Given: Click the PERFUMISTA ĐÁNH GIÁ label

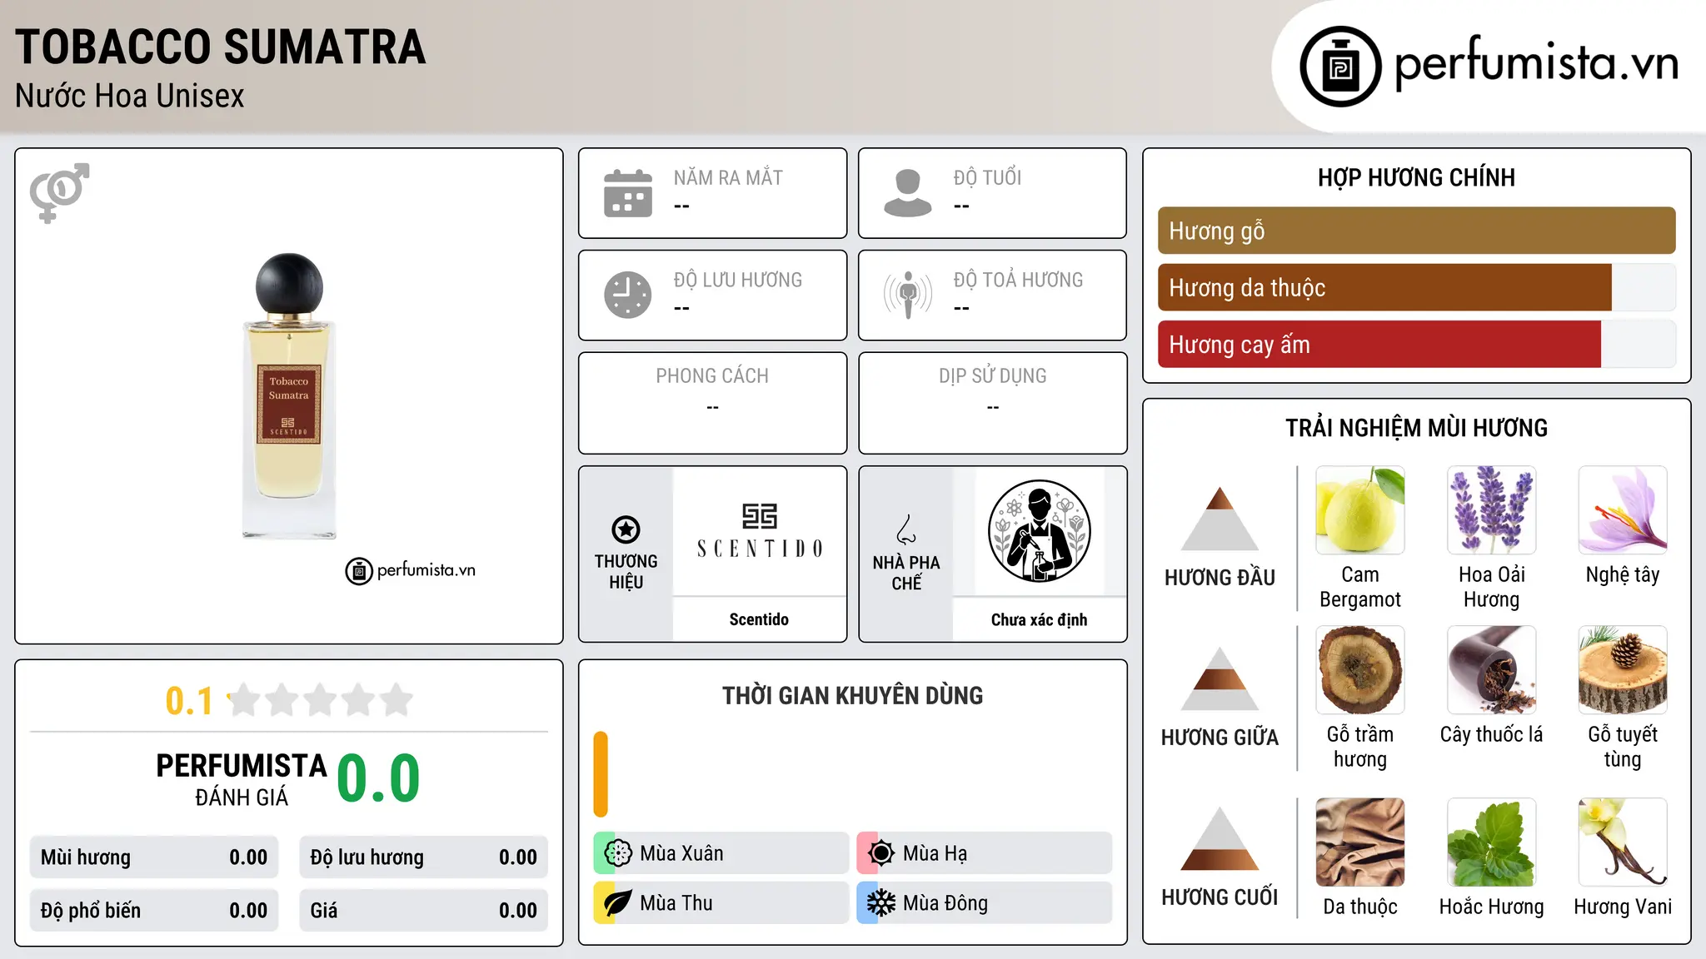Looking at the screenshot, I should (242, 779).
